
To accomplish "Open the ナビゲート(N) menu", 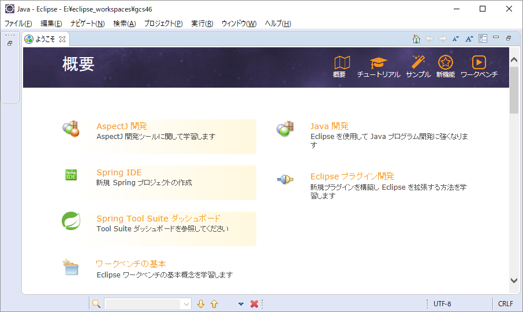I will point(87,23).
